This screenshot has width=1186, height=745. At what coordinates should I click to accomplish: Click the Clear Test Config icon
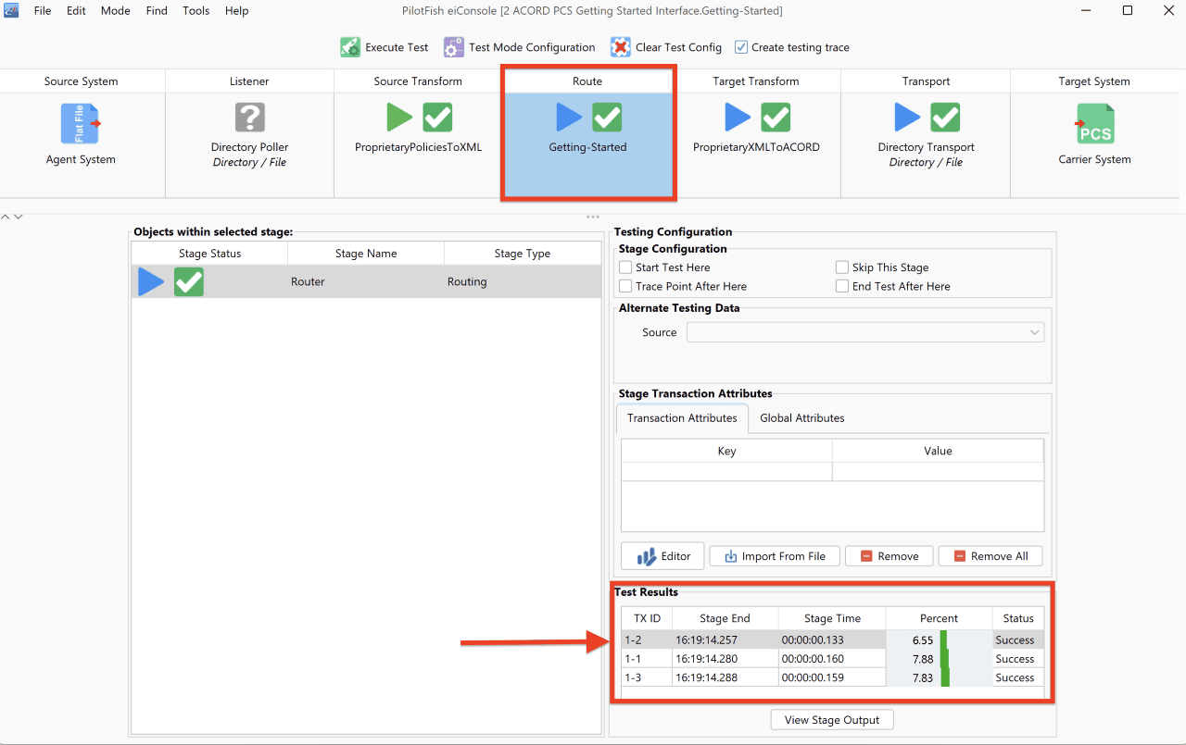tap(620, 47)
